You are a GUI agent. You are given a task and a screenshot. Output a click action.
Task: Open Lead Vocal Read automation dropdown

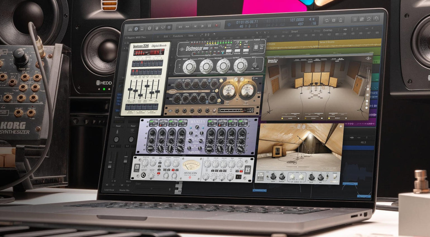[118, 126]
